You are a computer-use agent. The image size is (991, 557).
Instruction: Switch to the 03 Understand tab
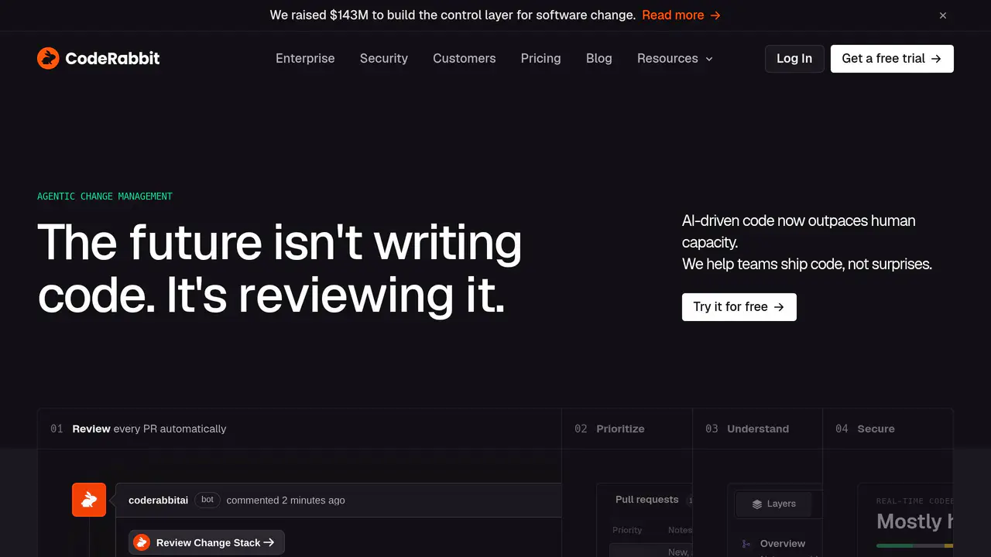(x=757, y=429)
